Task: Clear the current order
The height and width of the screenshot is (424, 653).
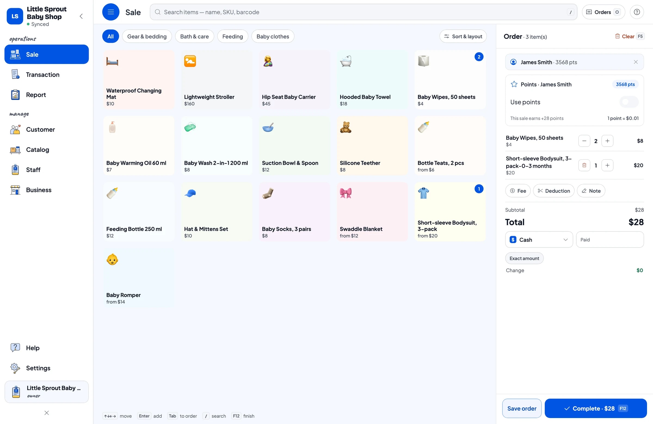Action: [x=629, y=36]
